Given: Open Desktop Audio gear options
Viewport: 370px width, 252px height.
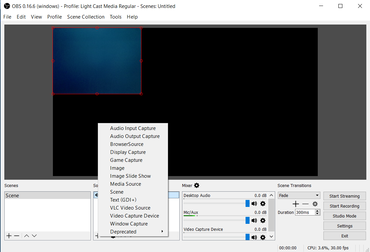Looking at the screenshot, I should [263, 204].
